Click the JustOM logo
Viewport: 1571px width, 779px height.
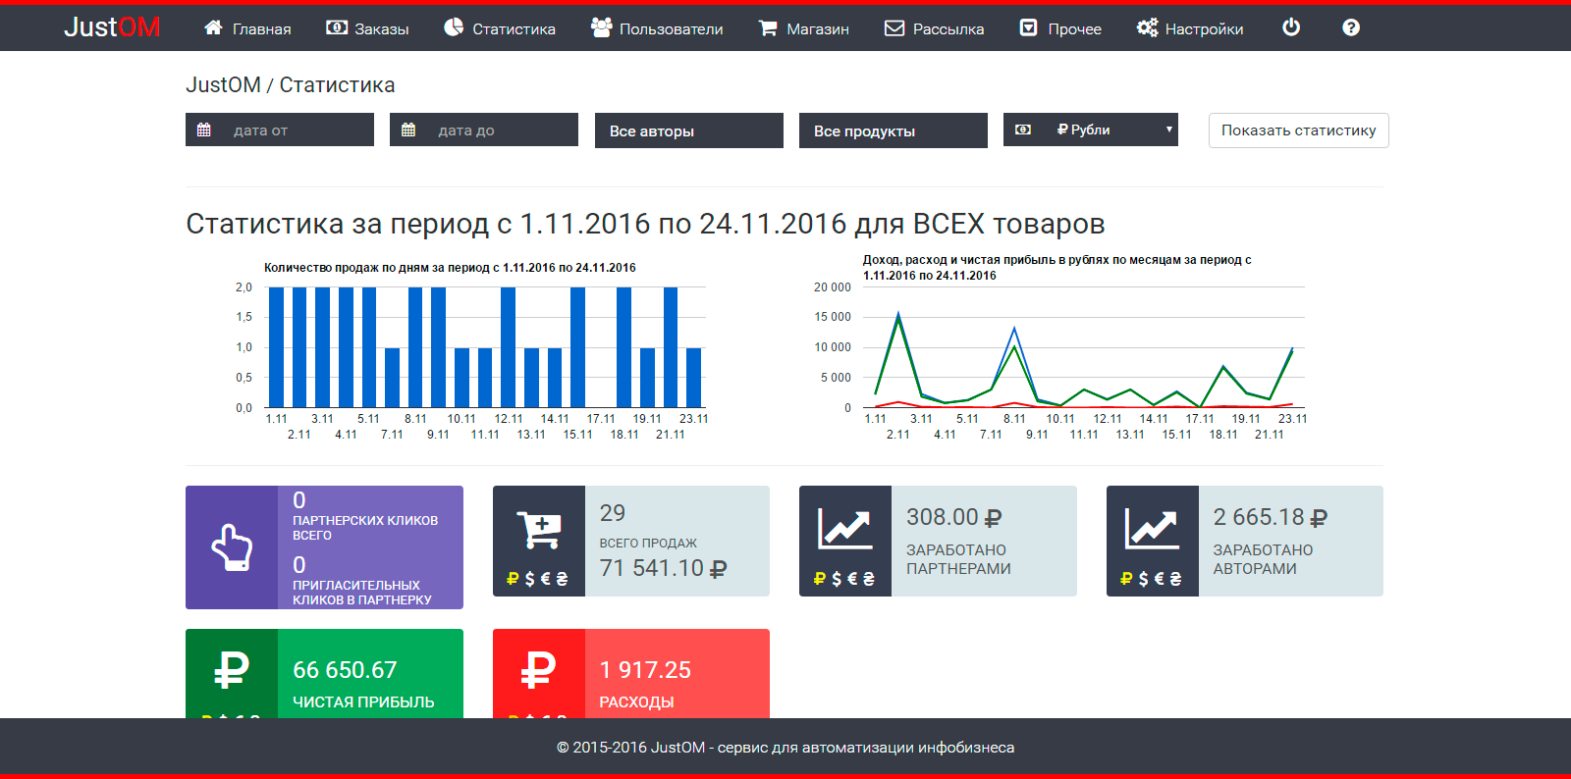[x=112, y=27]
